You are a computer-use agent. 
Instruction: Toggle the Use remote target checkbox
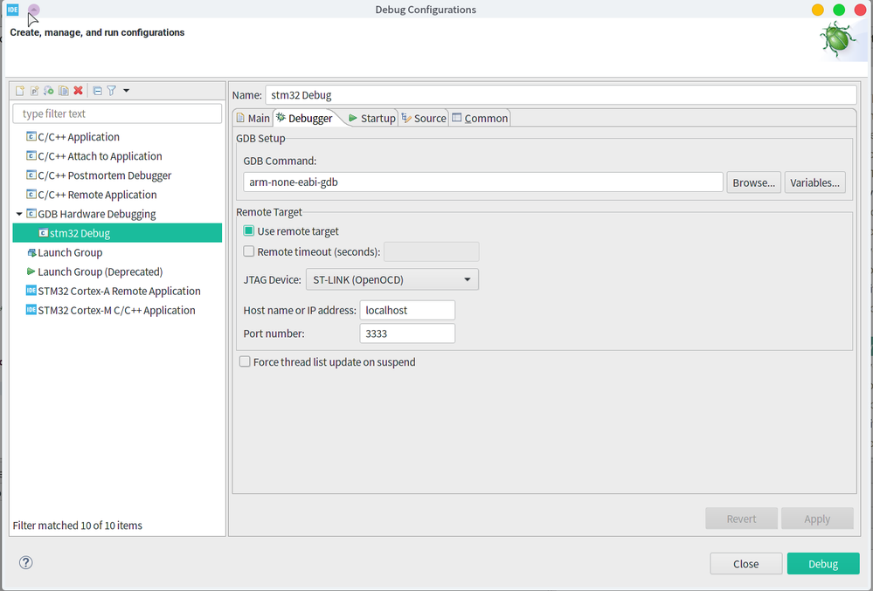coord(249,230)
